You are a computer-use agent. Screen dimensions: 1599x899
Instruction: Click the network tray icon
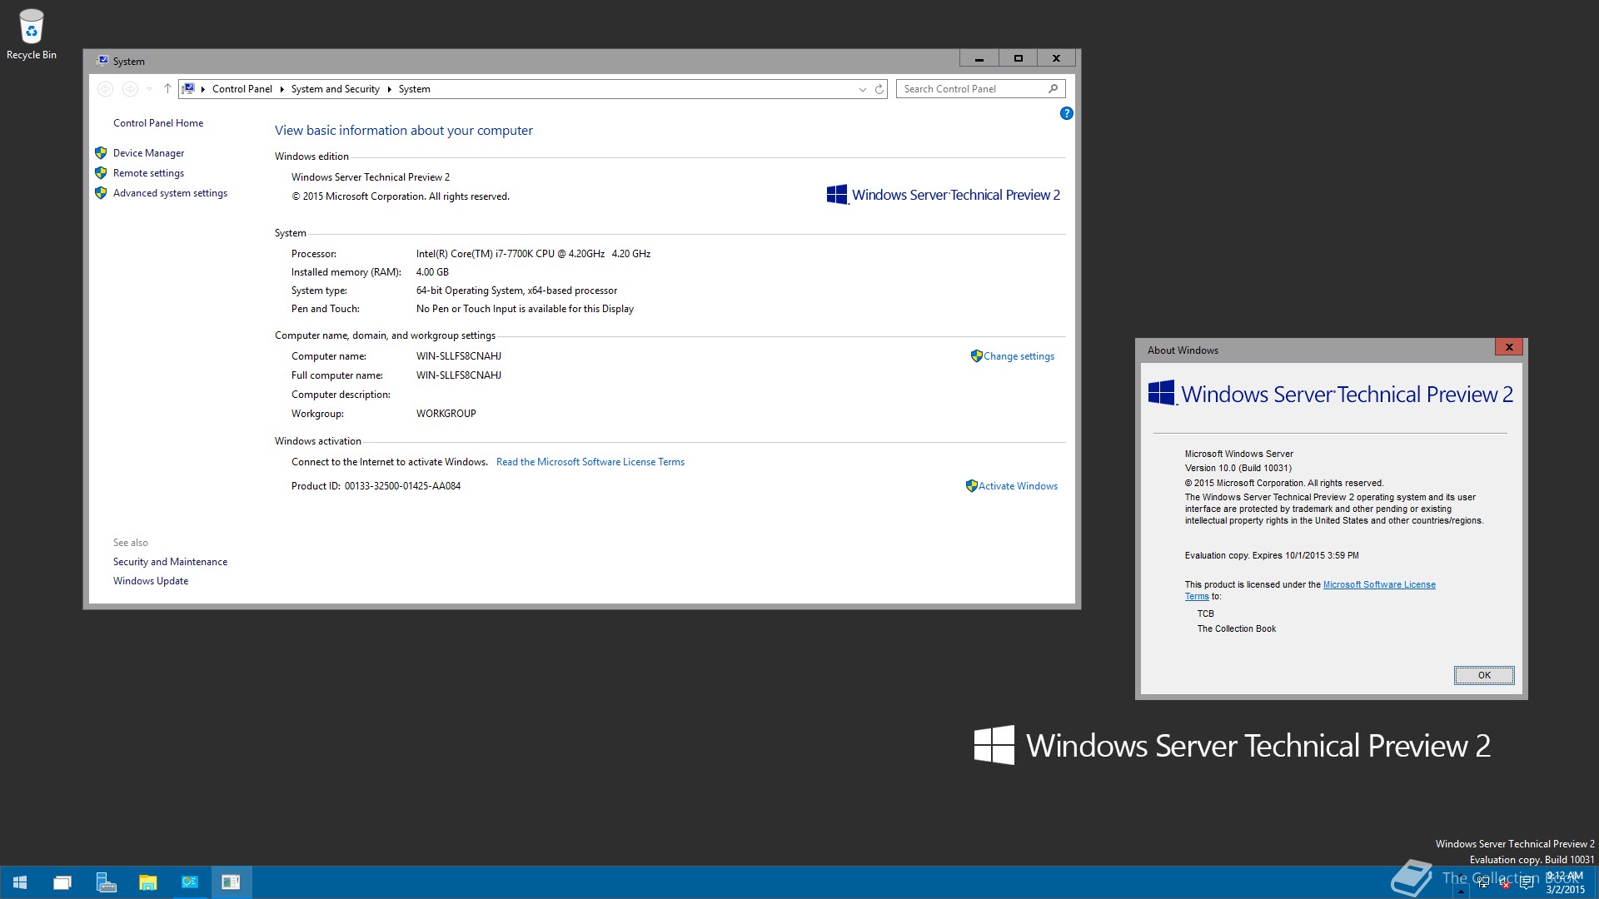point(1483,883)
